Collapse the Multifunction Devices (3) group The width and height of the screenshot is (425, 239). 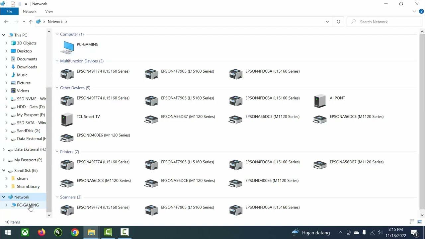coord(57,61)
